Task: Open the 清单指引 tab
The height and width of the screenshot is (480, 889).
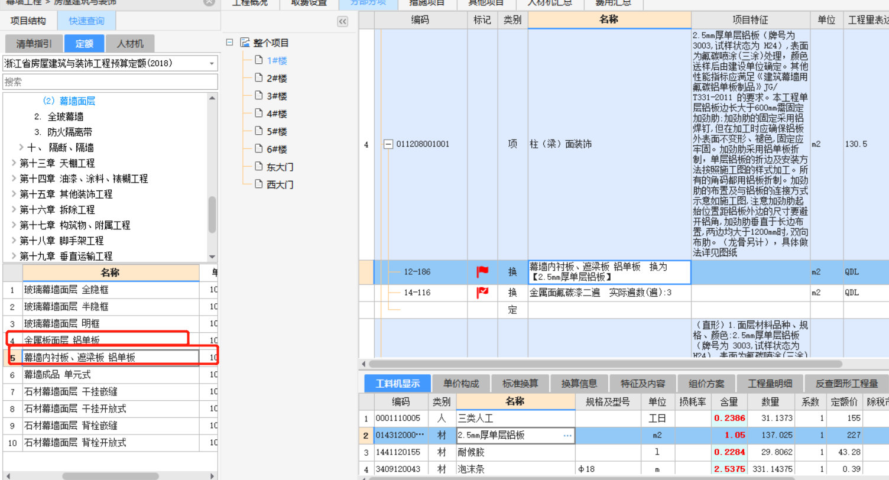Action: 34,44
